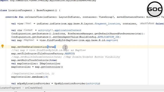The image size is (164, 92).
Task: Click 'mGpsMyLocationProvider' variable name
Action: (x=34, y=84)
